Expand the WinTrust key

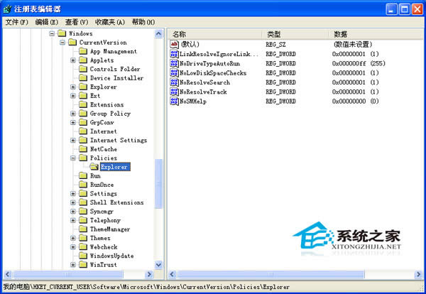[x=73, y=265]
